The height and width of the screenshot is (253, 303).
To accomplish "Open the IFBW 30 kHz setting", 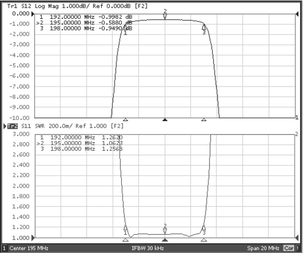I will coord(148,248).
